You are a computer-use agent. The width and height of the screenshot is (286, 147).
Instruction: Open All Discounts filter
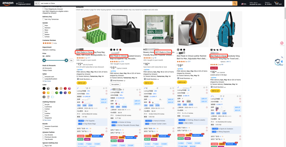tap(47, 68)
